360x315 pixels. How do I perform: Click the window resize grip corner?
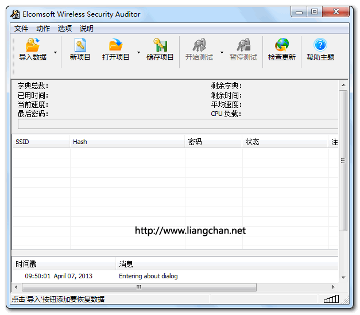pos(345,300)
